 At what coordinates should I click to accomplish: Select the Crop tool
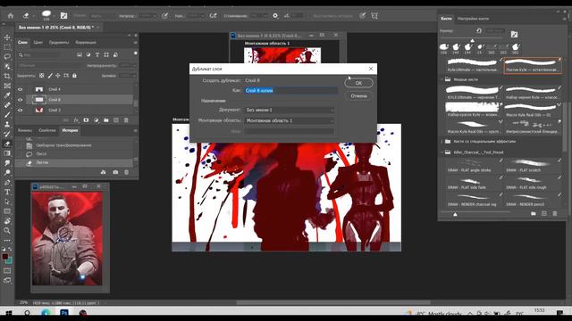click(7, 76)
